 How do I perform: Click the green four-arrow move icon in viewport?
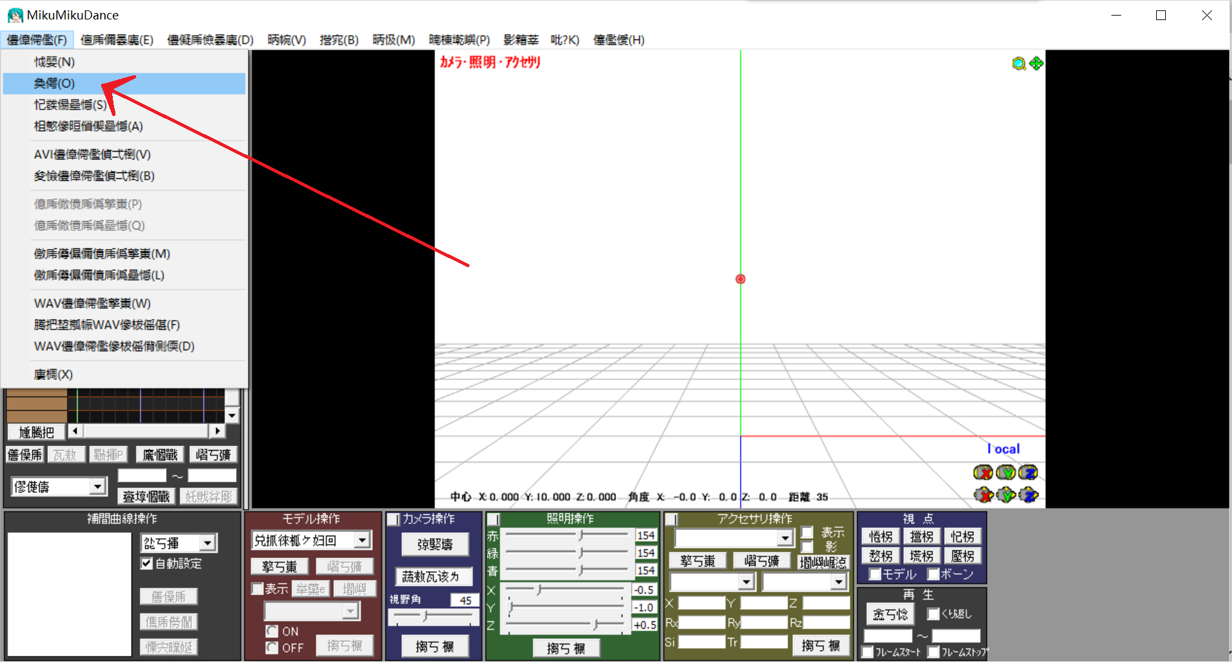[x=1036, y=63]
